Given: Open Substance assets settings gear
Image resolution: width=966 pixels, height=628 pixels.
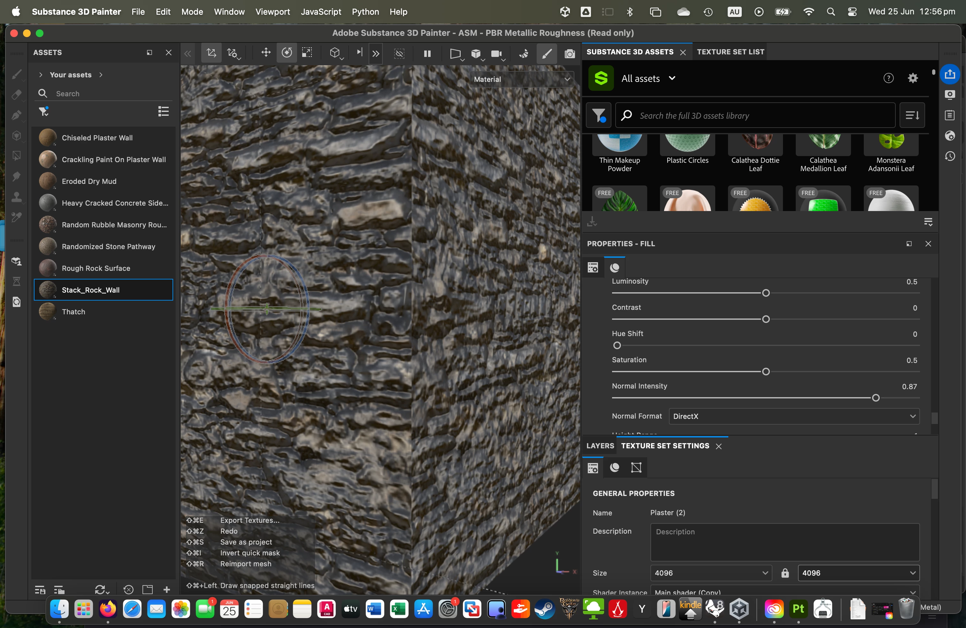Looking at the screenshot, I should click(x=913, y=78).
